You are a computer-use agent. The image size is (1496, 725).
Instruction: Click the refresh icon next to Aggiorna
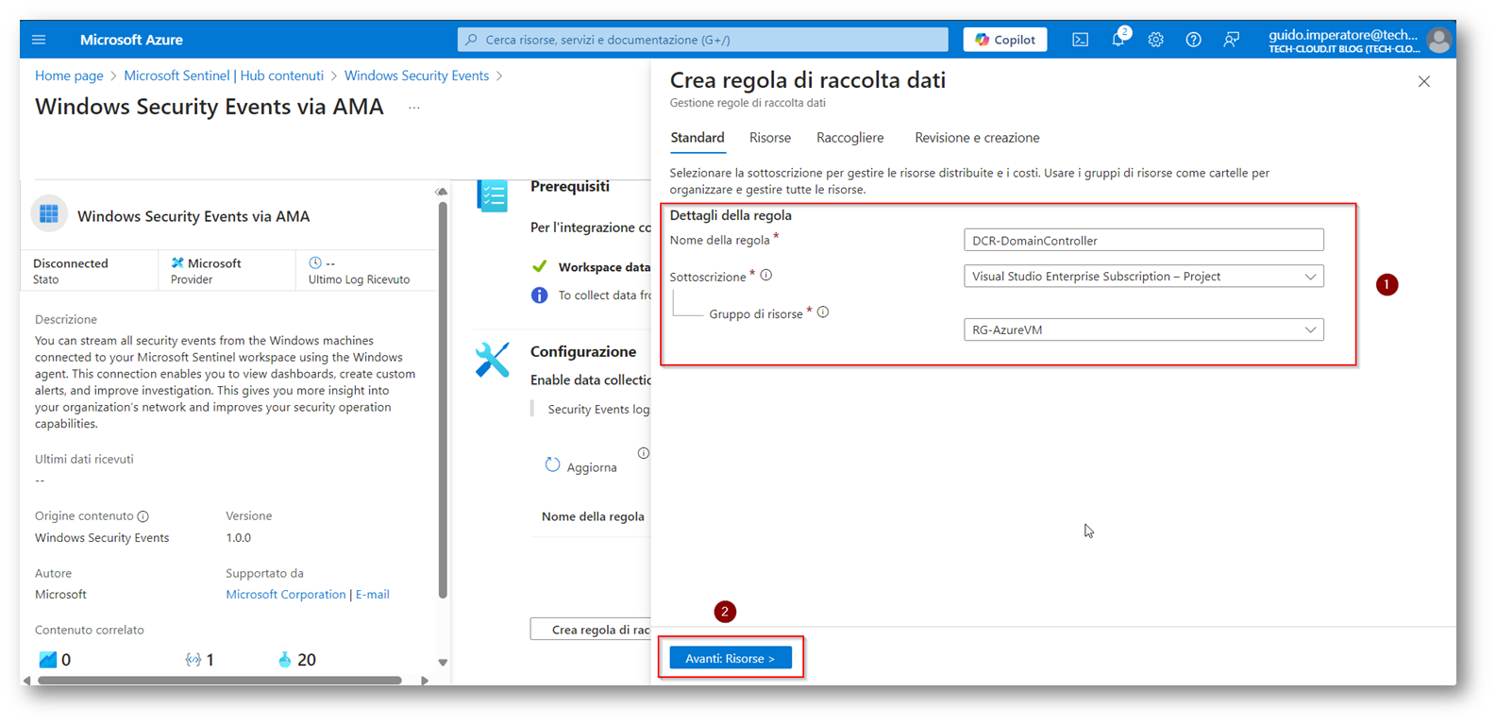[552, 465]
